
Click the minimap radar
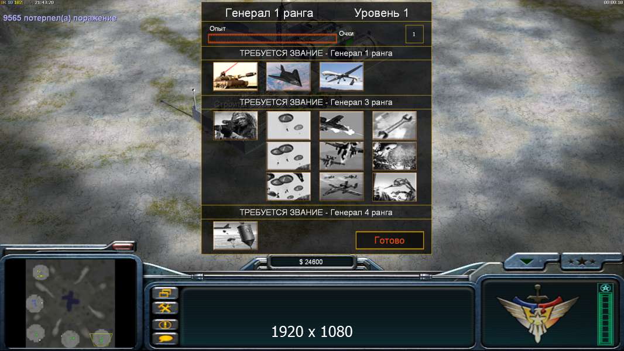click(70, 303)
